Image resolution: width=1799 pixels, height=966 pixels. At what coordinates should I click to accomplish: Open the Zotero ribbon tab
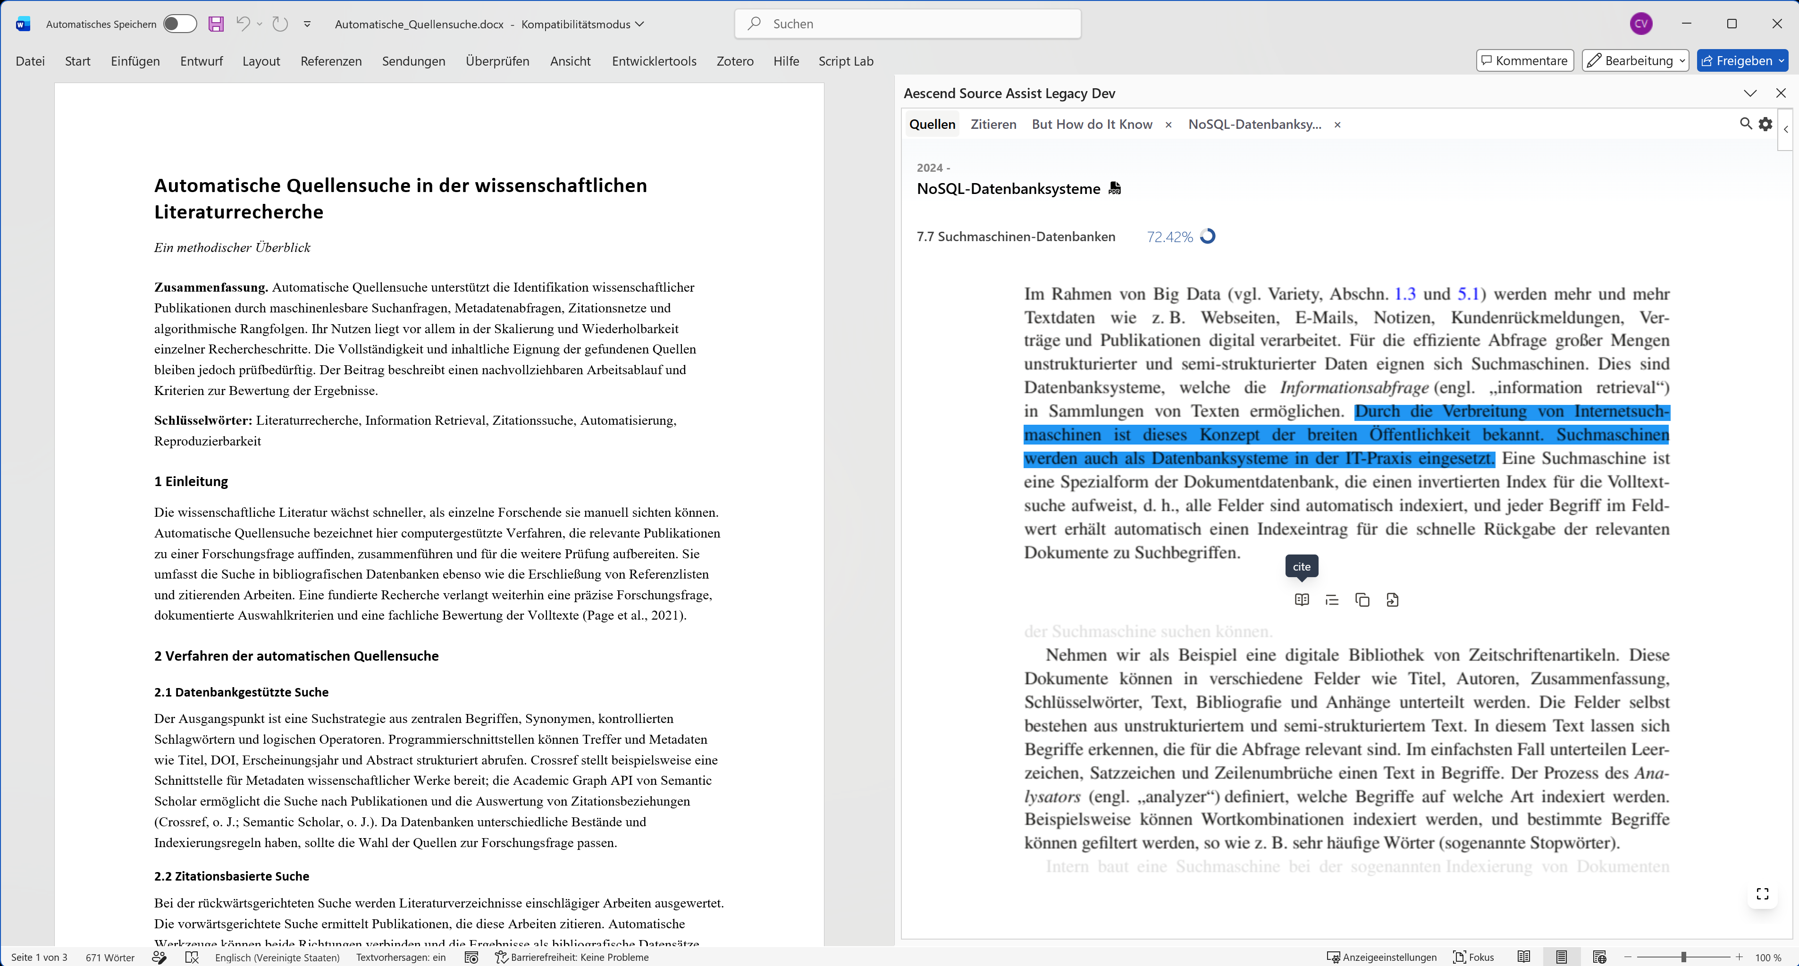tap(735, 61)
